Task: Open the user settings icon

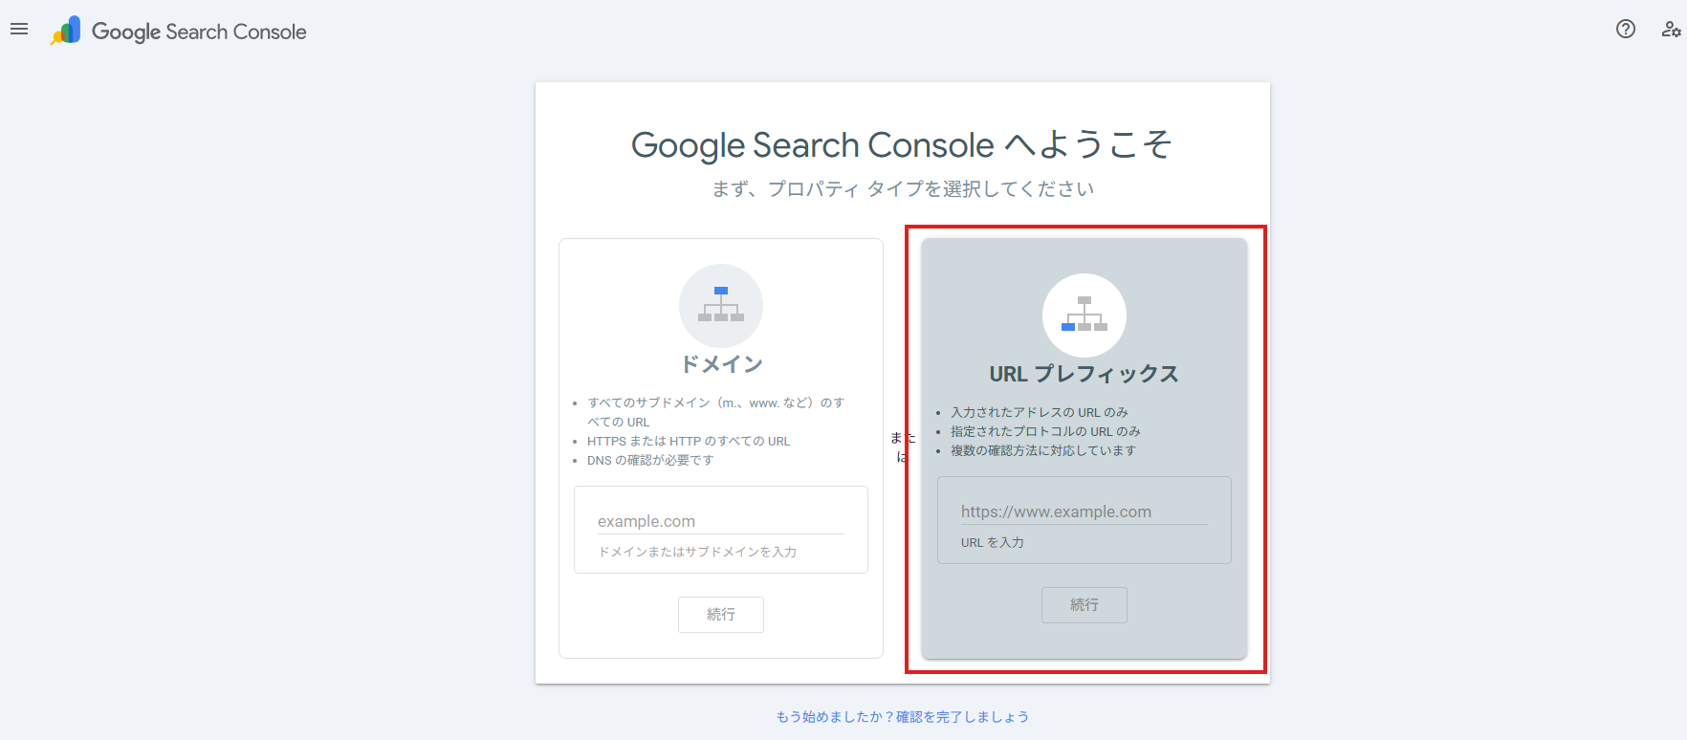Action: pos(1670,30)
